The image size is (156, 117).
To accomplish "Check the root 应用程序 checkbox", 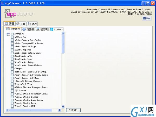I will click(x=12, y=34).
